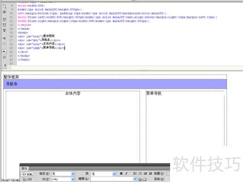
Task: Click line number 23 in the gutter
Action: 11,64
